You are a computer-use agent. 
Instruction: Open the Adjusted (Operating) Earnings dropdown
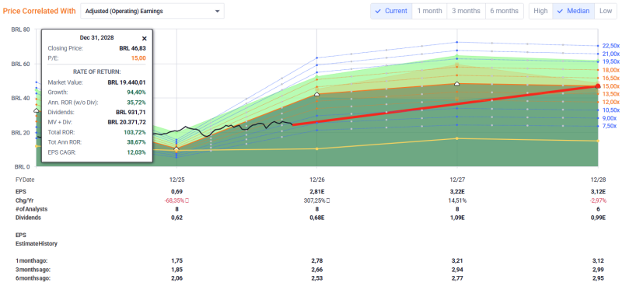[152, 11]
